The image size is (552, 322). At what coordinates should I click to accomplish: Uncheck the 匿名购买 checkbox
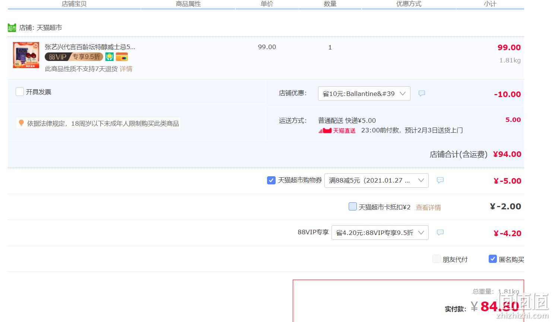click(x=493, y=259)
